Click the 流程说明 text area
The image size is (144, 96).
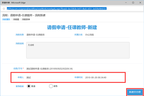pos(78,50)
